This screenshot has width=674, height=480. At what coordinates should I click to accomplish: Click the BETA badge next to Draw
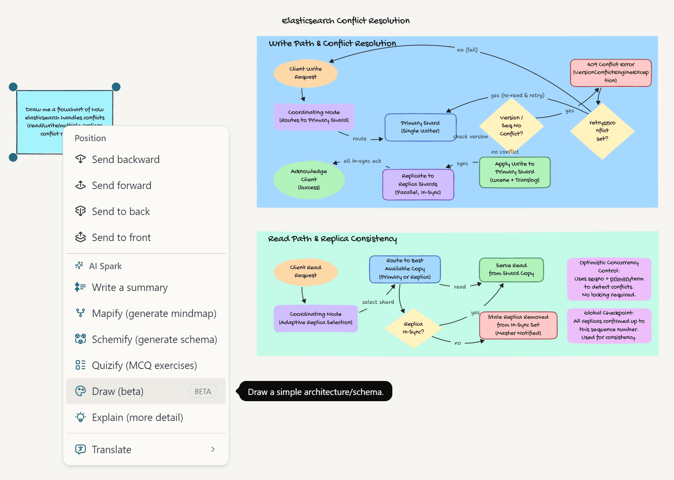pyautogui.click(x=202, y=391)
